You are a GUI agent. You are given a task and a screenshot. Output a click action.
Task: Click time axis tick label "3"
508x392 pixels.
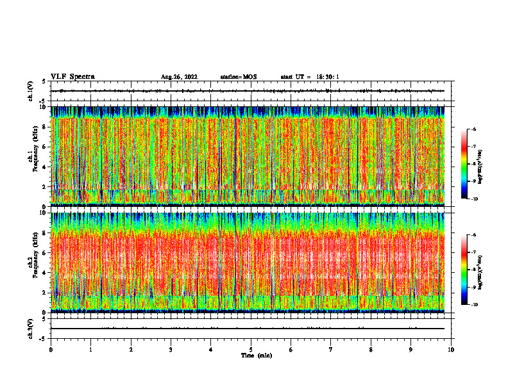(171, 350)
